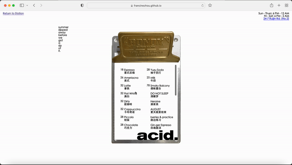292x165 pixels.
Task: Open the 24-7 Ruijin Rd. (No.2) link
Action: [x=276, y=19]
